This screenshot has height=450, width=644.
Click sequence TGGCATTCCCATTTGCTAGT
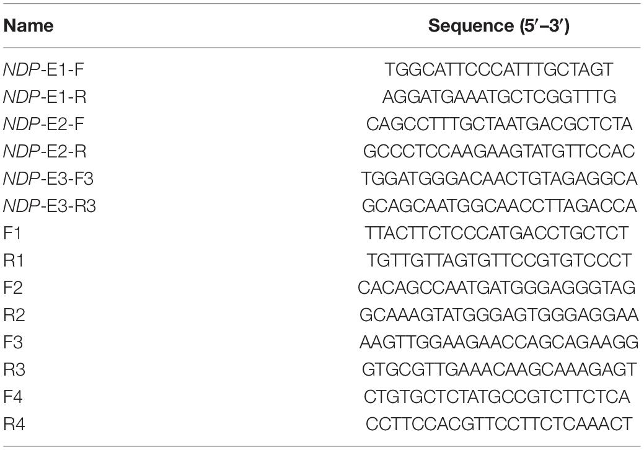[498, 70]
